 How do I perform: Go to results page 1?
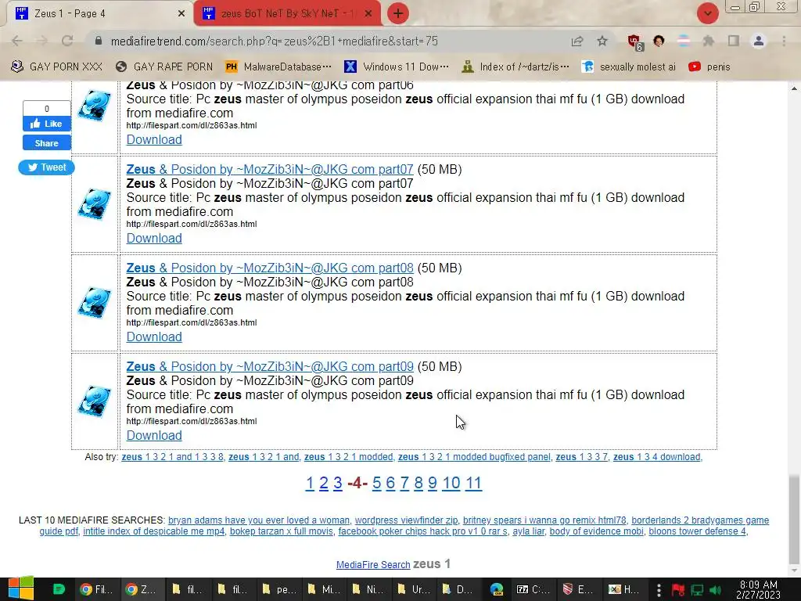click(x=310, y=483)
